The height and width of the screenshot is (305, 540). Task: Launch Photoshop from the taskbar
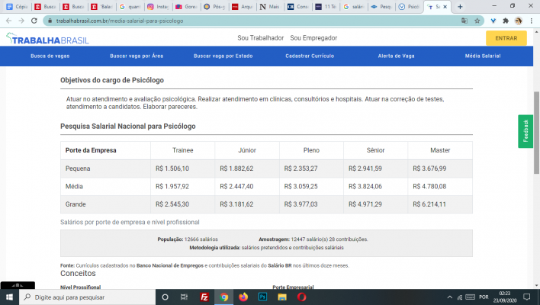[x=262, y=297]
